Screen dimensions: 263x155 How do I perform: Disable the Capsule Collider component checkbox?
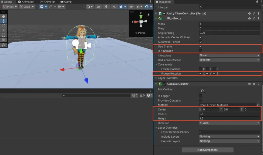(x=164, y=84)
